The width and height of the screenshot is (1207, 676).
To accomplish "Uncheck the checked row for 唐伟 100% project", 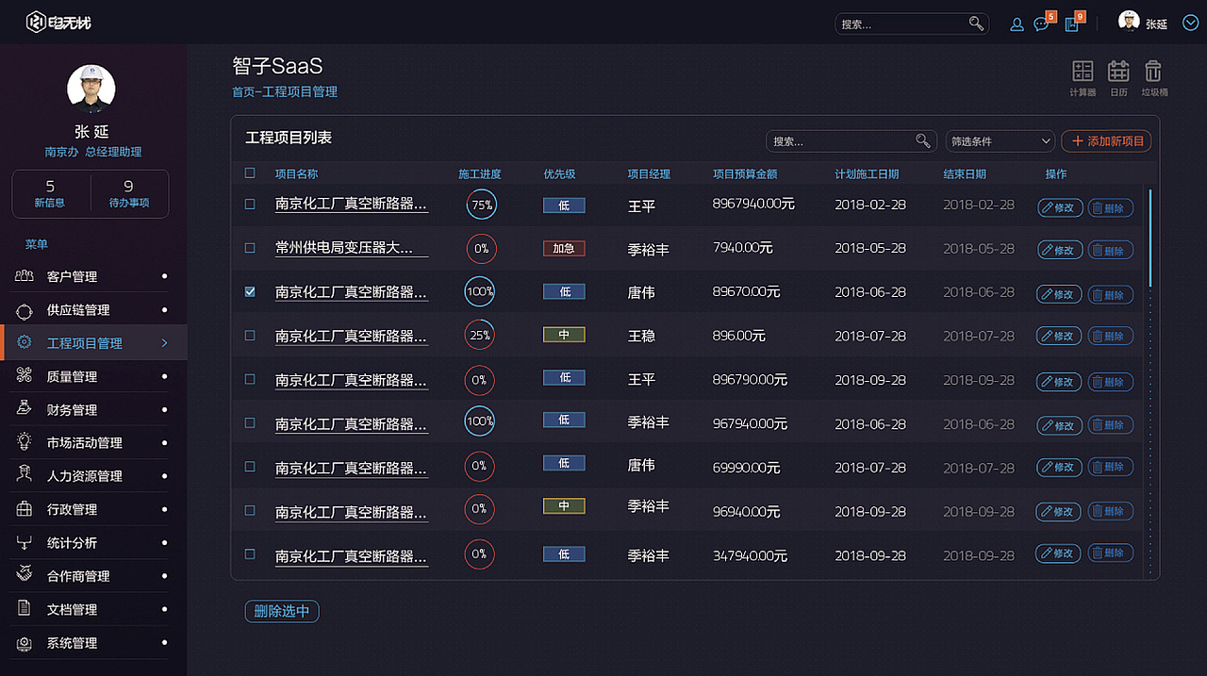I will (x=250, y=292).
